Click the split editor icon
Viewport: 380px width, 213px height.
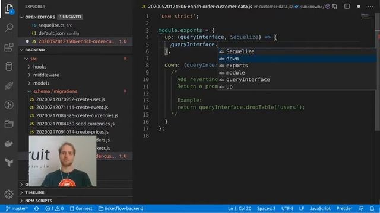pyautogui.click(x=347, y=7)
